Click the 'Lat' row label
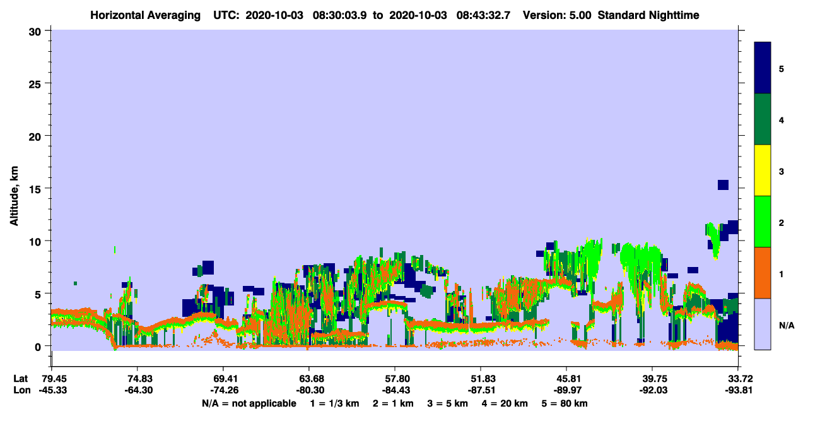 pyautogui.click(x=21, y=379)
